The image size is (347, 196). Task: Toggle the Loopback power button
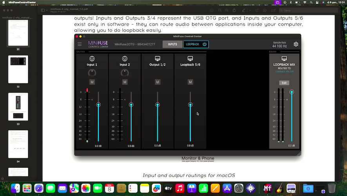coord(204,44)
